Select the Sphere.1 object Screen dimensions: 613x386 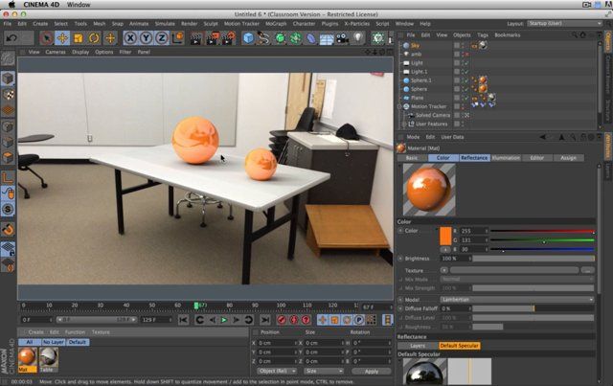pos(421,80)
